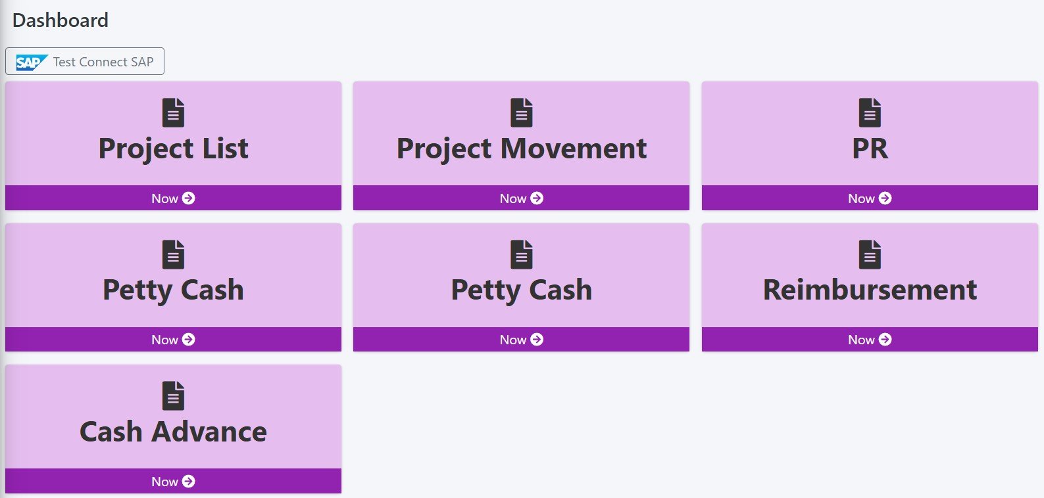Image resolution: width=1044 pixels, height=498 pixels.
Task: Click the arrow icon in Reimbursement footer
Action: [x=885, y=339]
